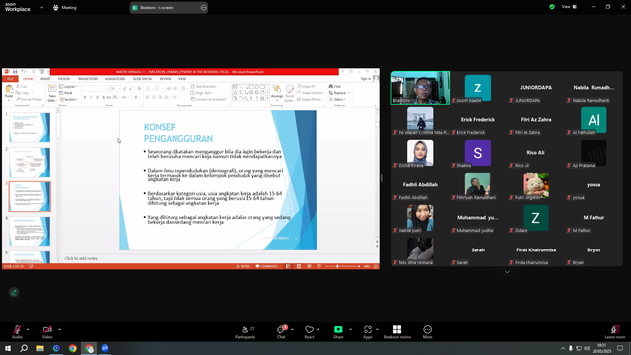
Task: Click the green encryption shield icon
Action: point(552,7)
